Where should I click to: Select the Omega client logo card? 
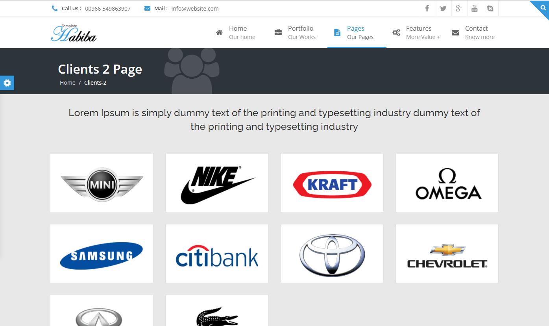coord(447,183)
